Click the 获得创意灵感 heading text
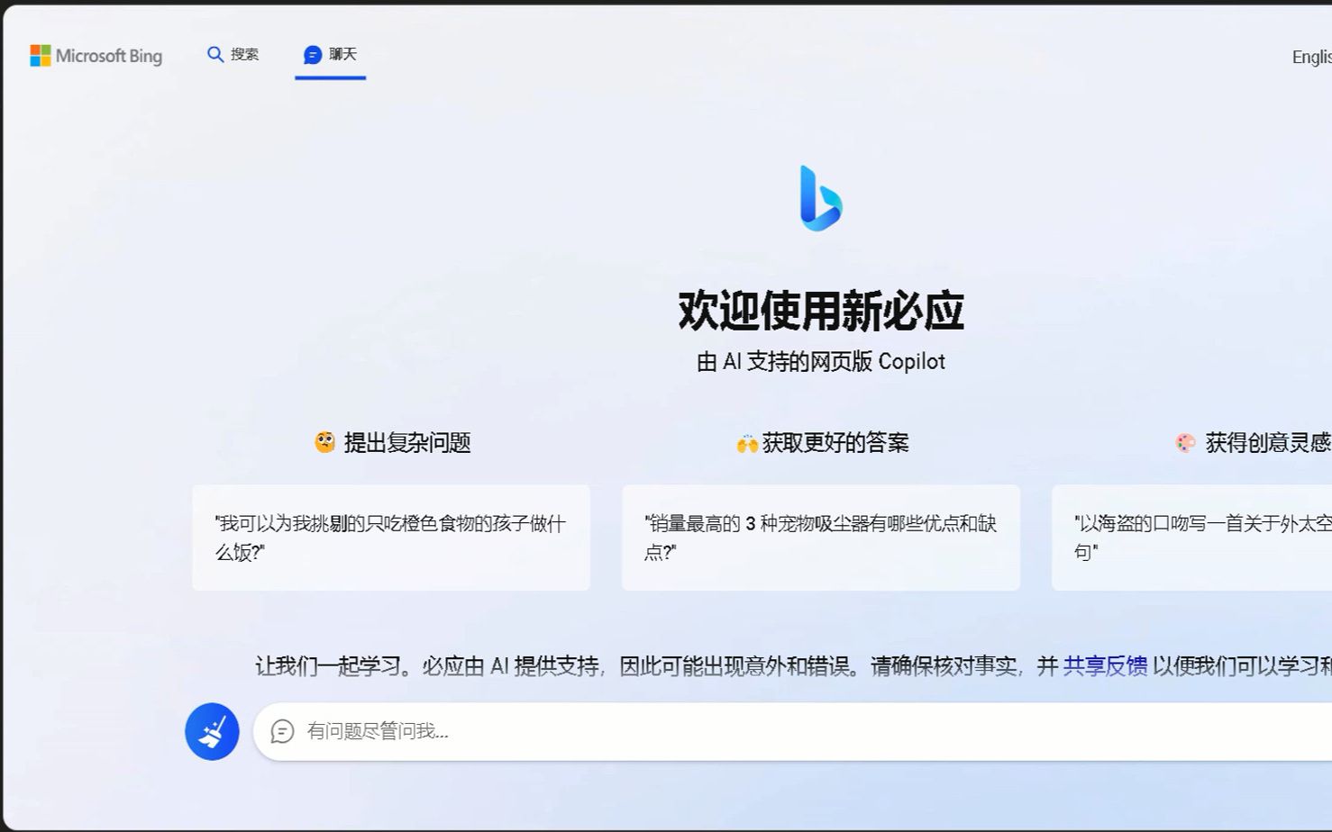This screenshot has width=1332, height=832. [x=1268, y=442]
